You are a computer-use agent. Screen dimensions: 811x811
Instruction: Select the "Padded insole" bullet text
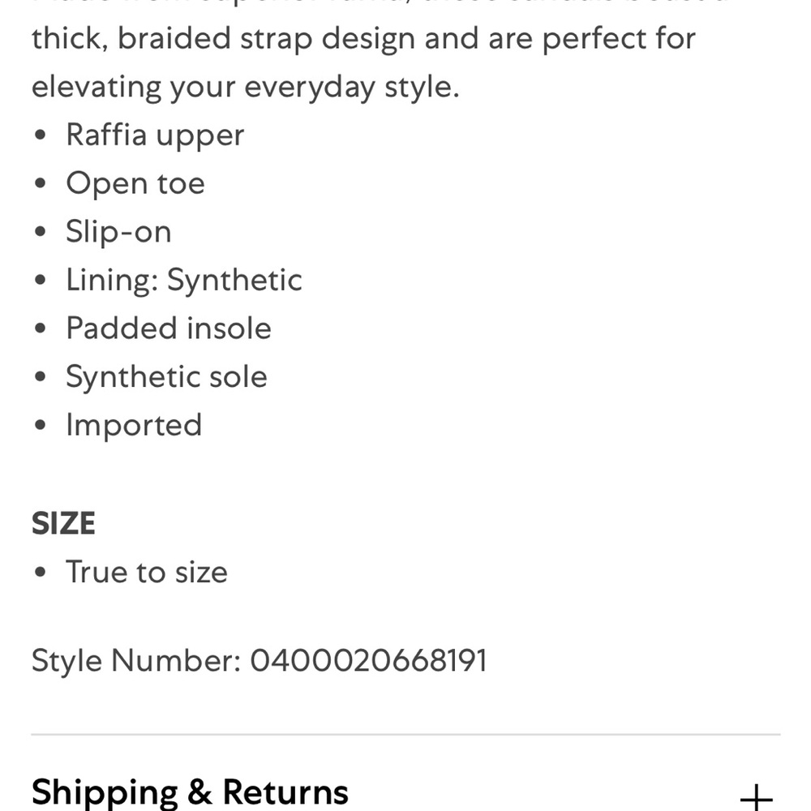169,328
